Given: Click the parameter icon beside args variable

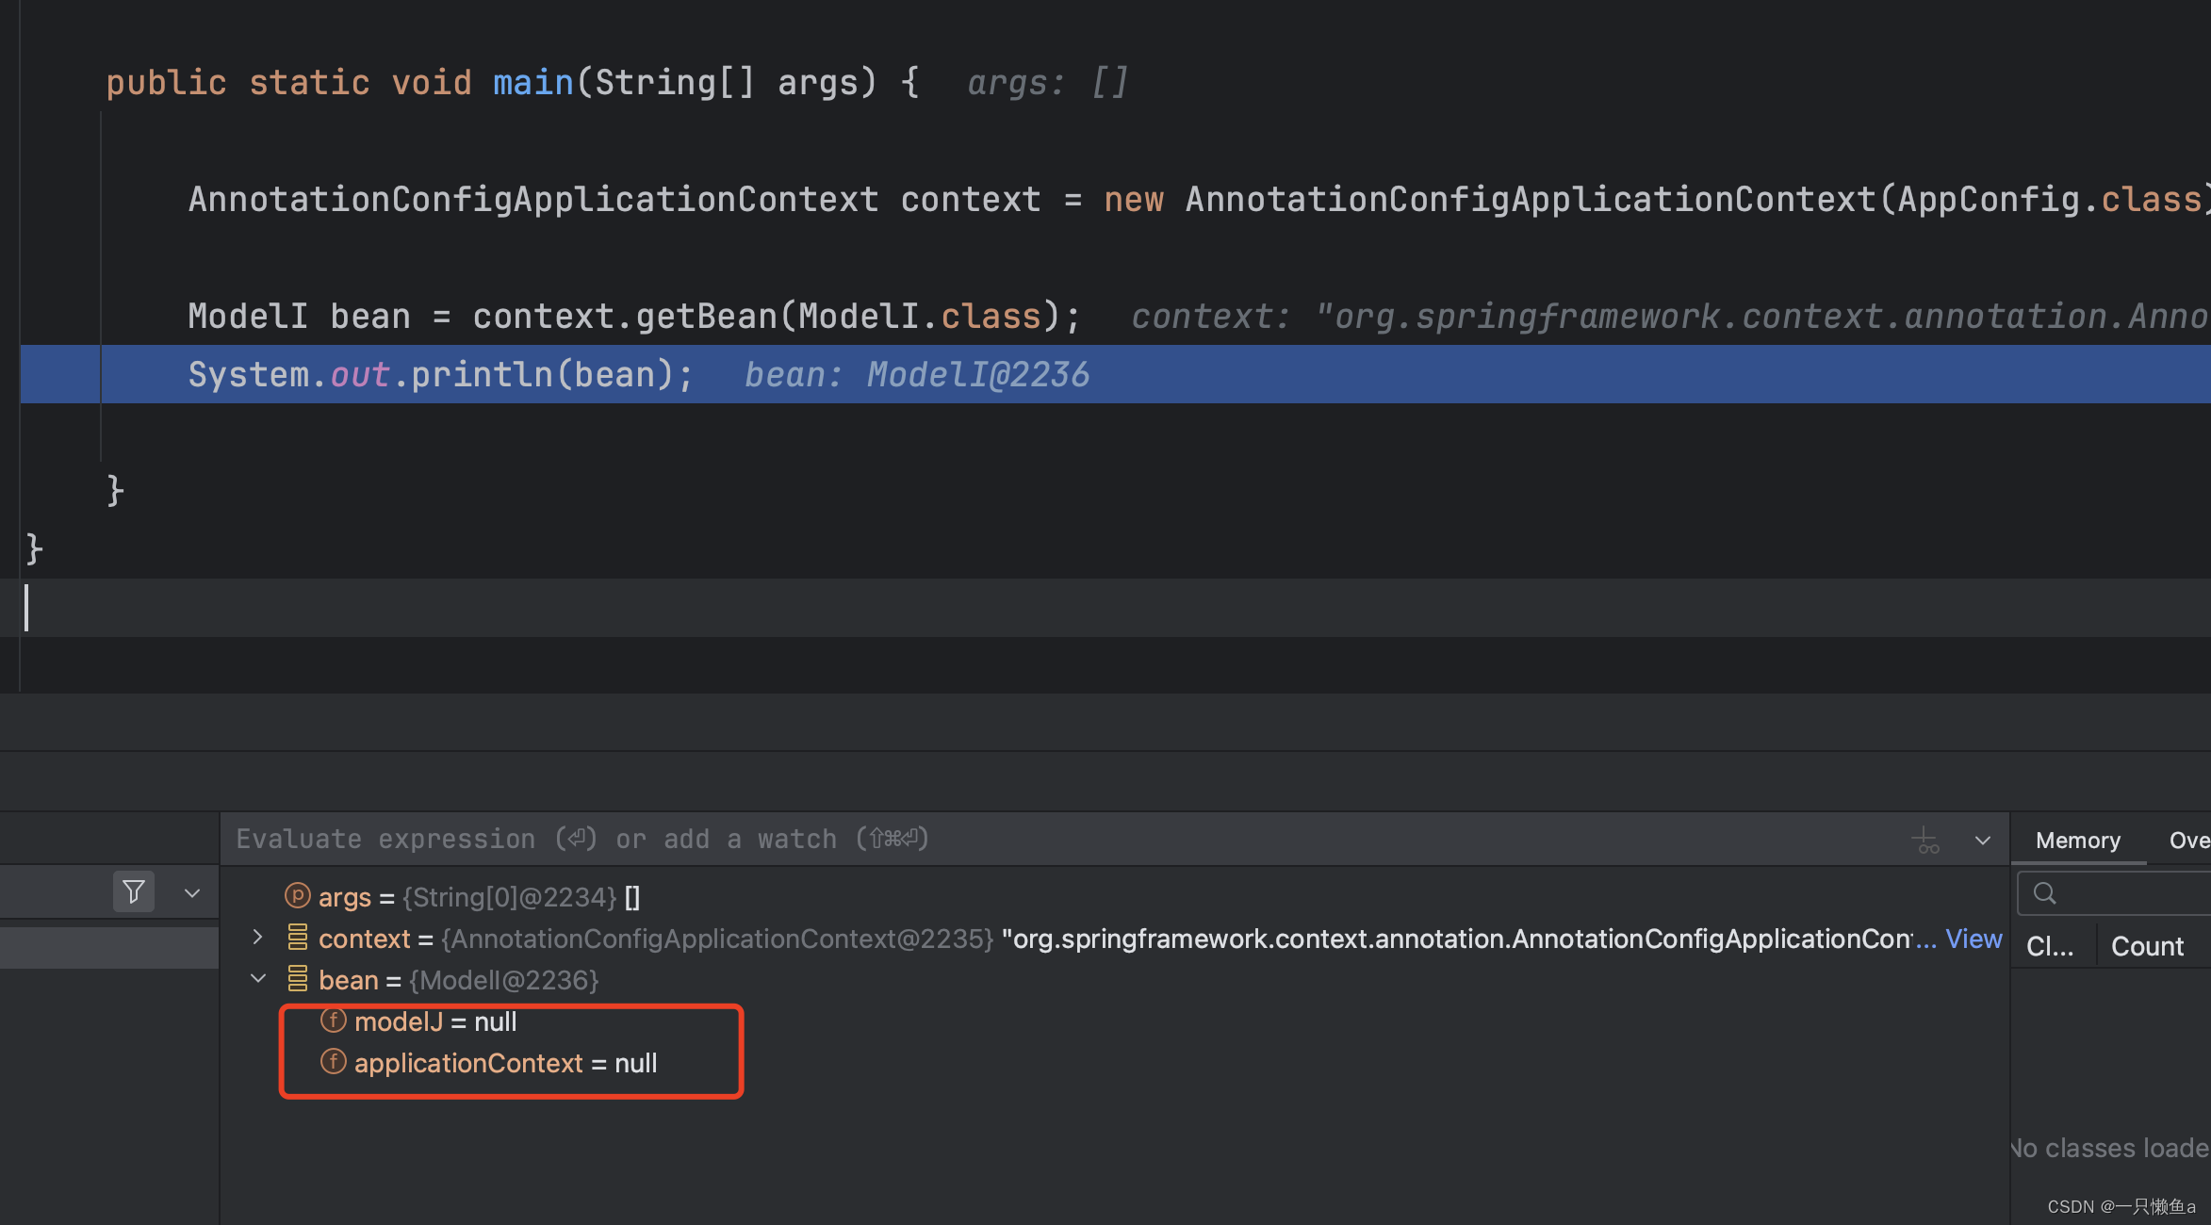Looking at the screenshot, I should (x=297, y=896).
